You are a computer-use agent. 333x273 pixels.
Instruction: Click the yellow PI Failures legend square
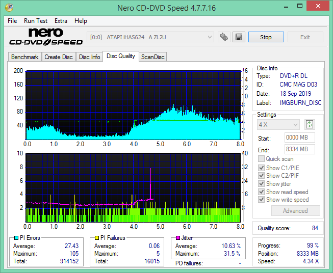[x=96, y=238]
